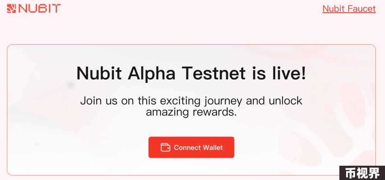Image resolution: width=385 pixels, height=180 pixels.
Task: Click the 币视界 watermark badge
Action: [x=362, y=173]
